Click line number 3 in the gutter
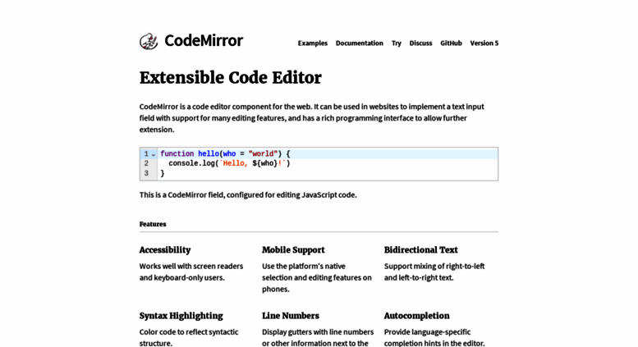The image size is (638, 347). tap(146, 173)
